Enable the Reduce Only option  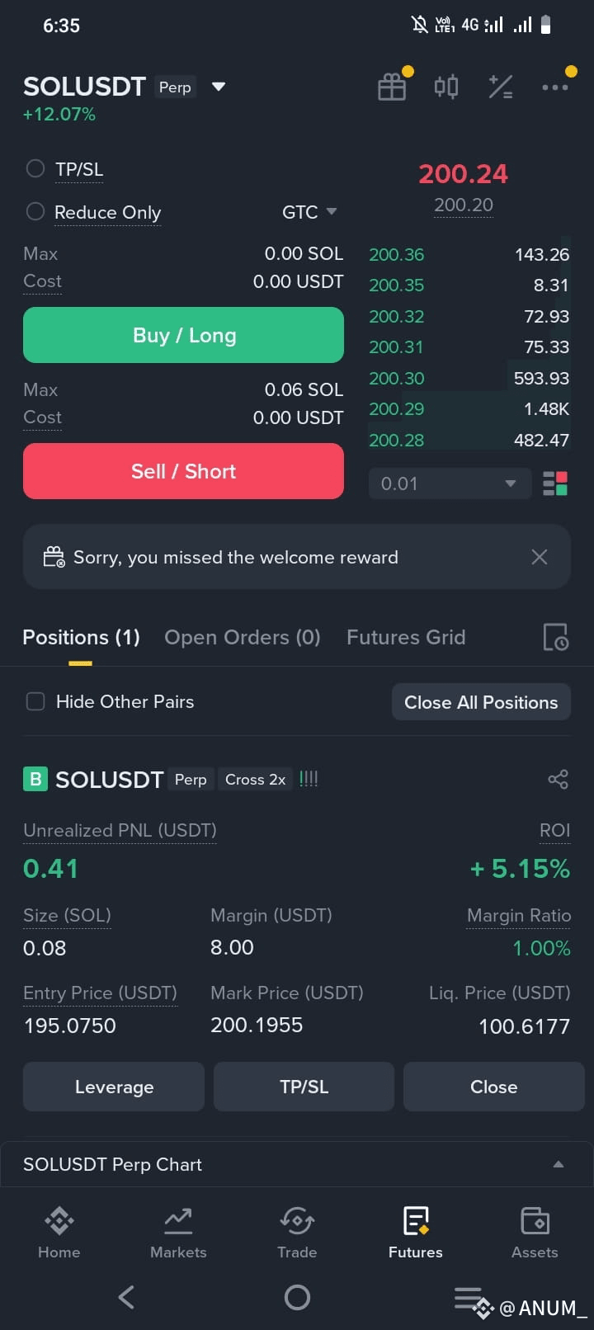[x=35, y=211]
